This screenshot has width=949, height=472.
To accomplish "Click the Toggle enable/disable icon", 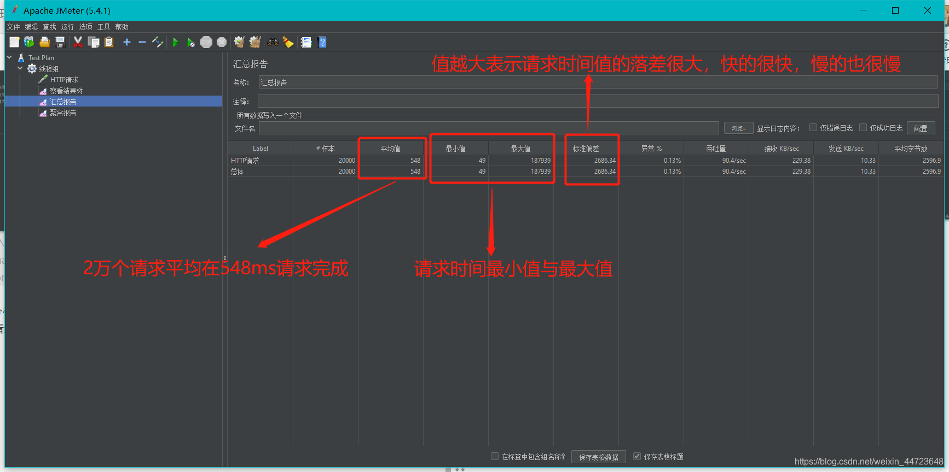I will click(158, 42).
